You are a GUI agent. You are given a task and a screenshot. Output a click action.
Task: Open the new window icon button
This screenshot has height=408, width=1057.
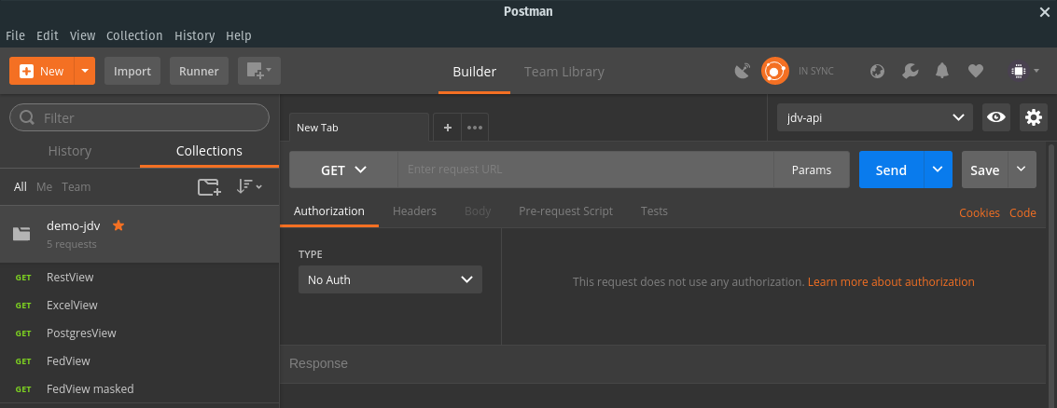(258, 71)
